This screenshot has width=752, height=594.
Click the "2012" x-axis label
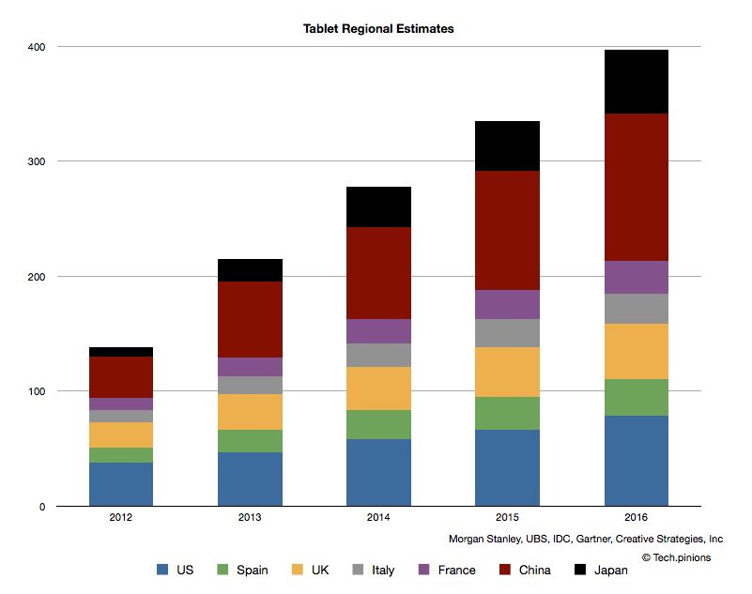click(121, 517)
